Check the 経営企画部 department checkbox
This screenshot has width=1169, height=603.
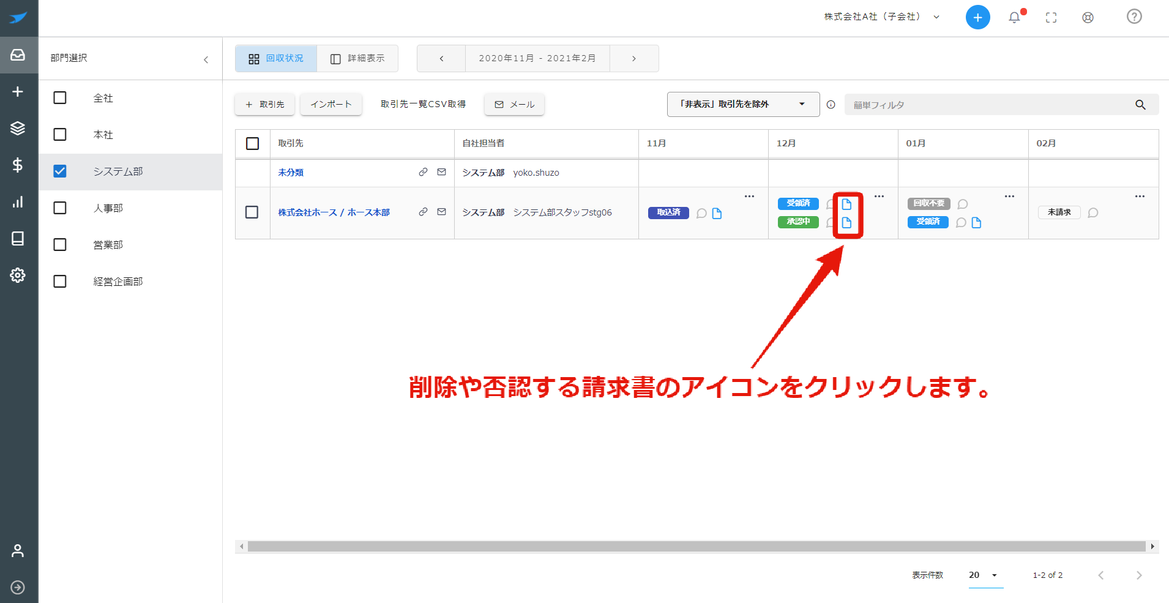(60, 282)
